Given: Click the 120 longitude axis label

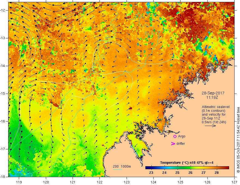Looking at the screenshot, I should 46,182.
